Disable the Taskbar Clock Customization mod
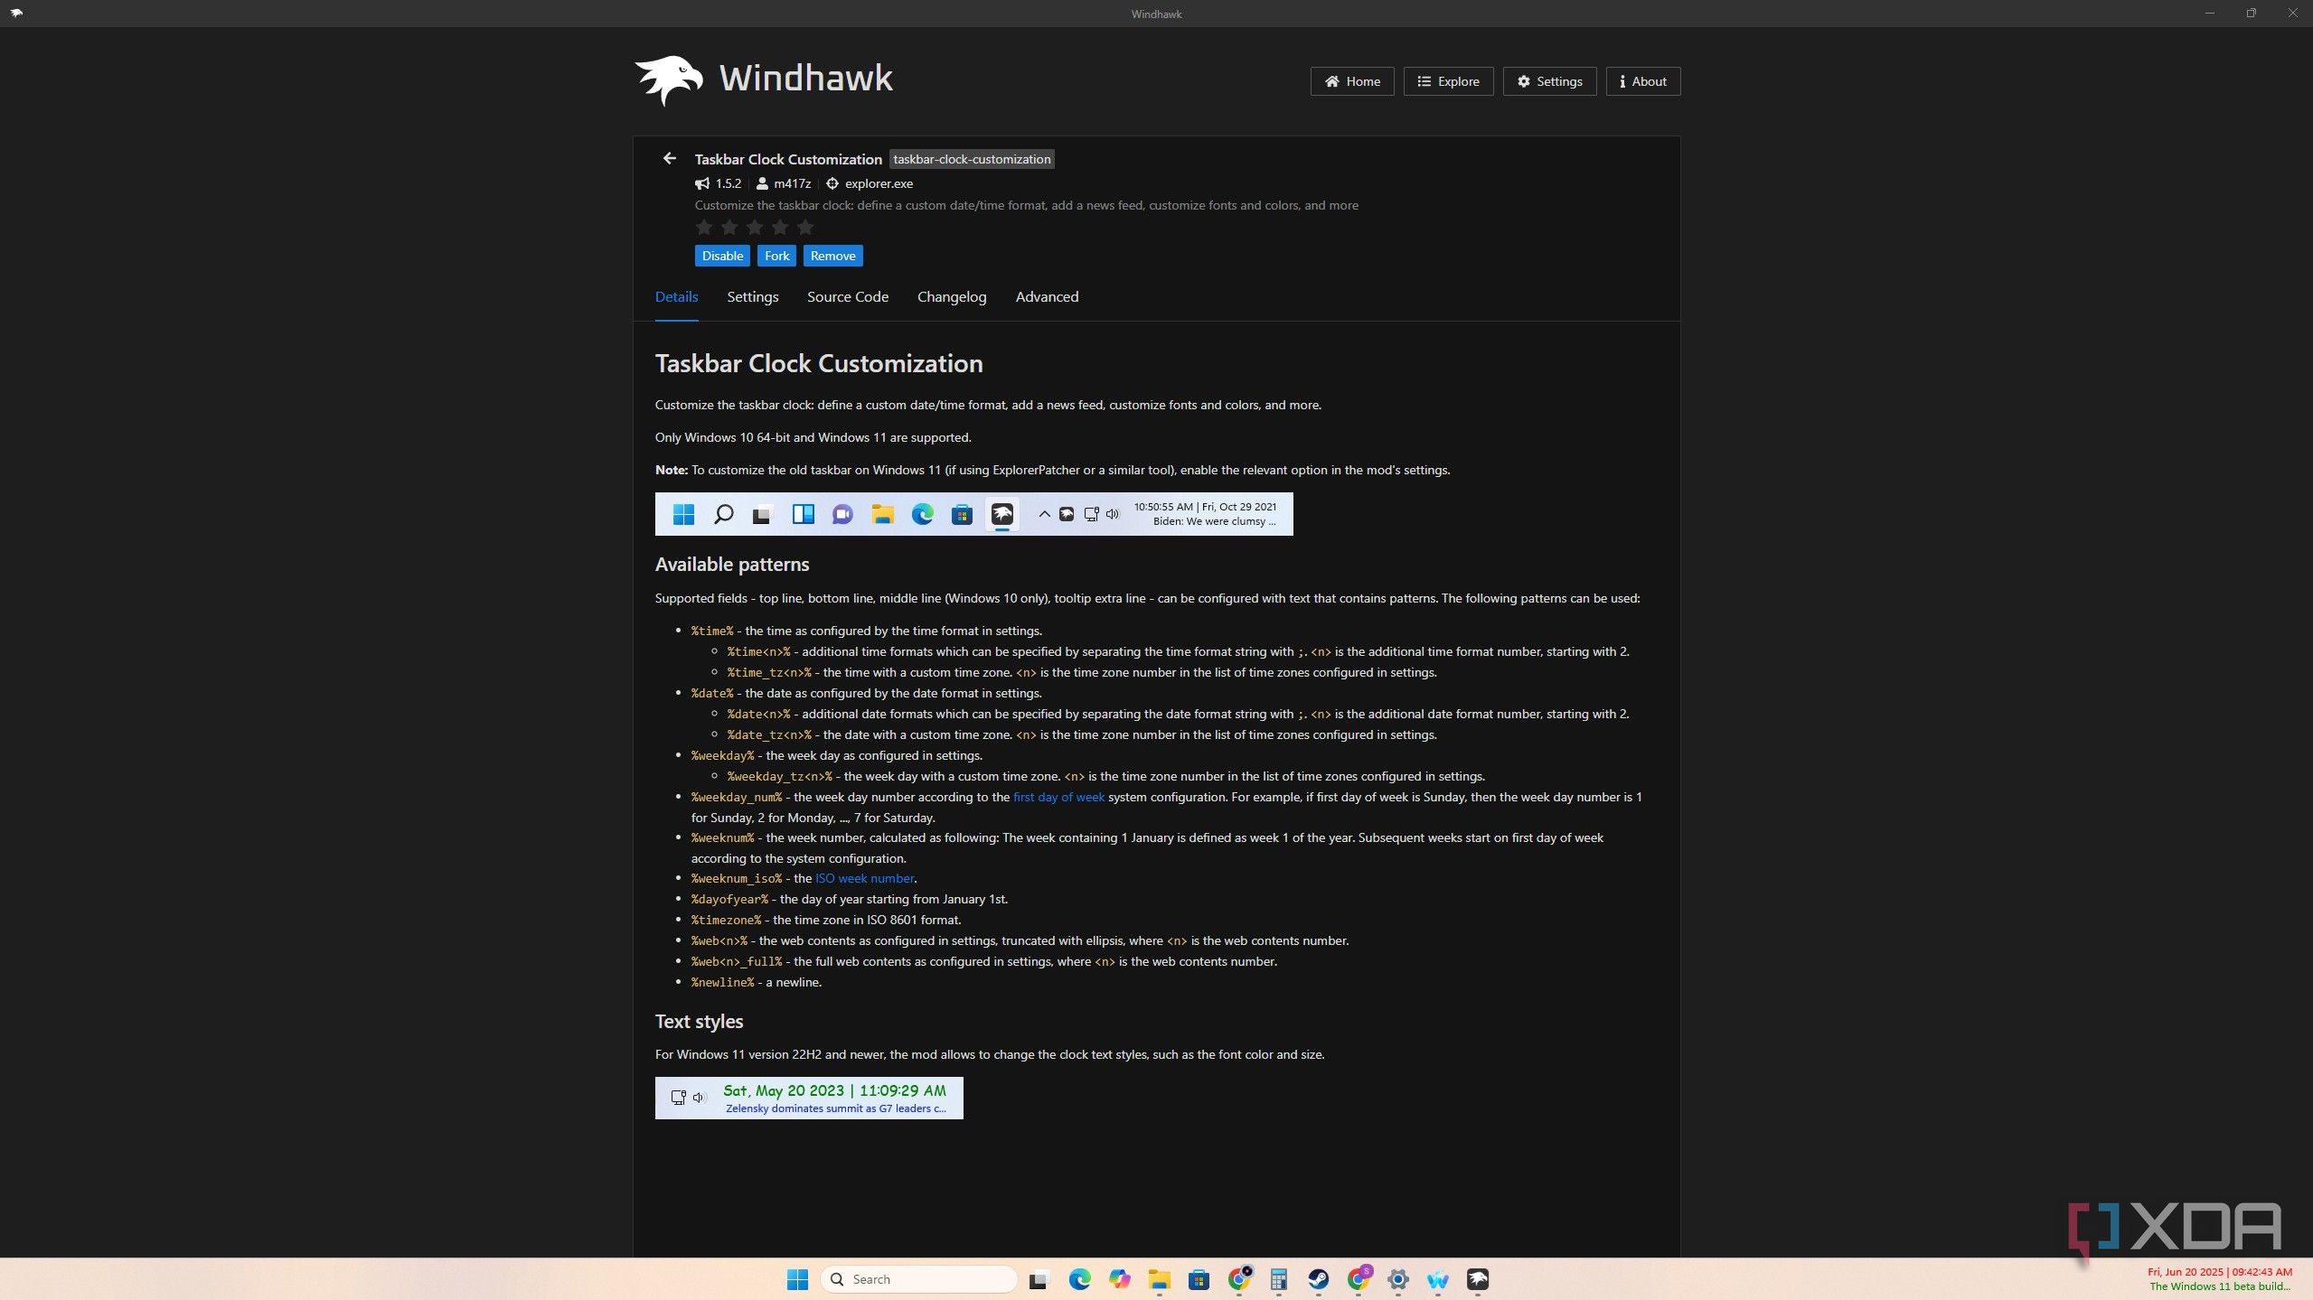 pos(721,256)
